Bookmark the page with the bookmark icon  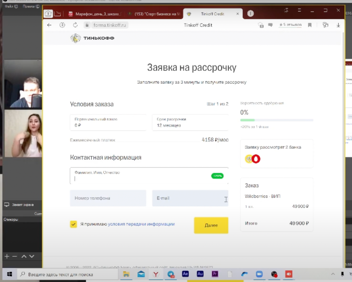pyautogui.click(x=309, y=25)
